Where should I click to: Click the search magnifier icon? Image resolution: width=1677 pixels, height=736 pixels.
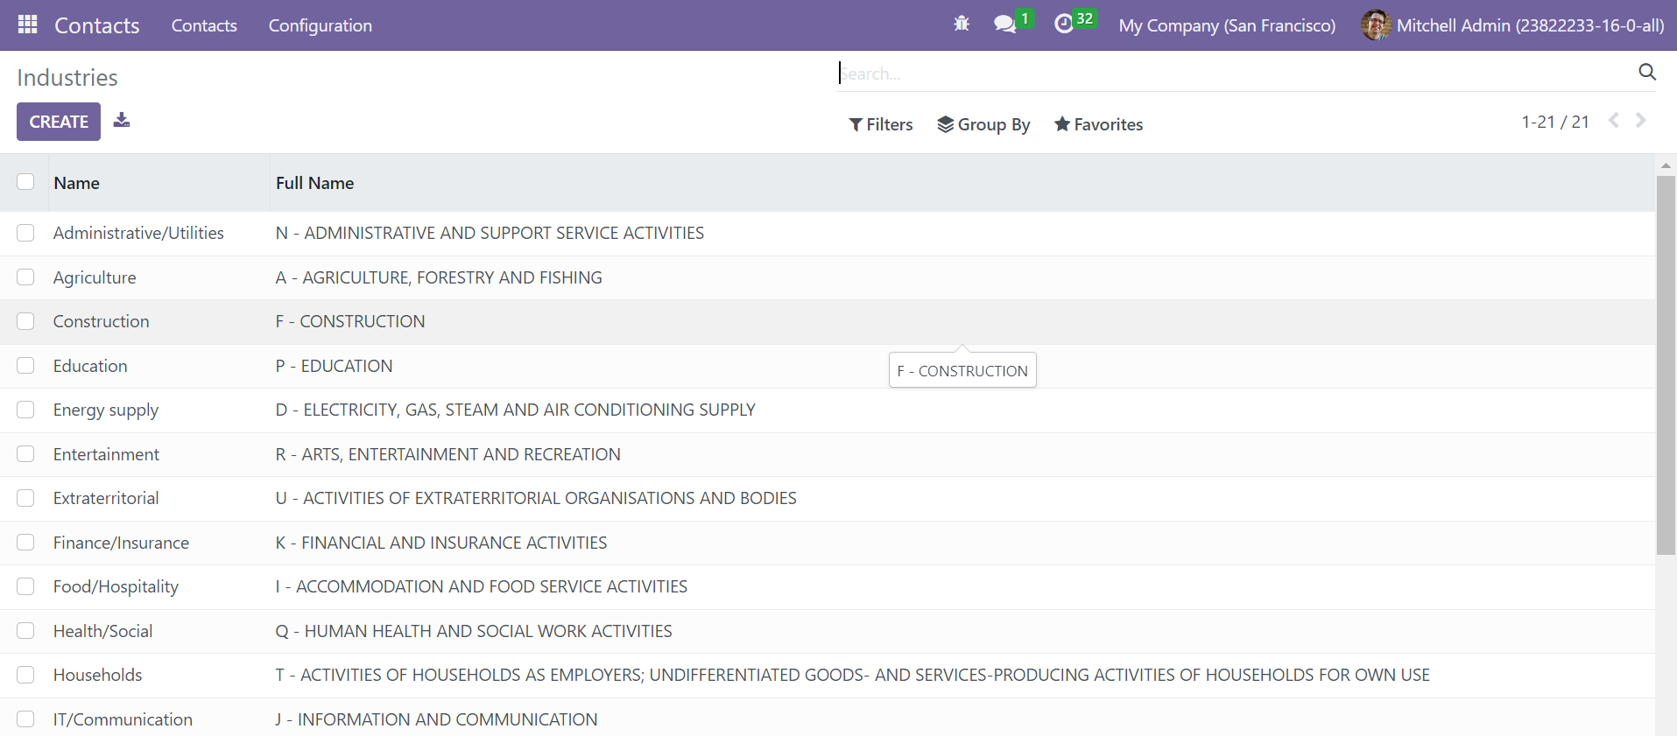1646,73
